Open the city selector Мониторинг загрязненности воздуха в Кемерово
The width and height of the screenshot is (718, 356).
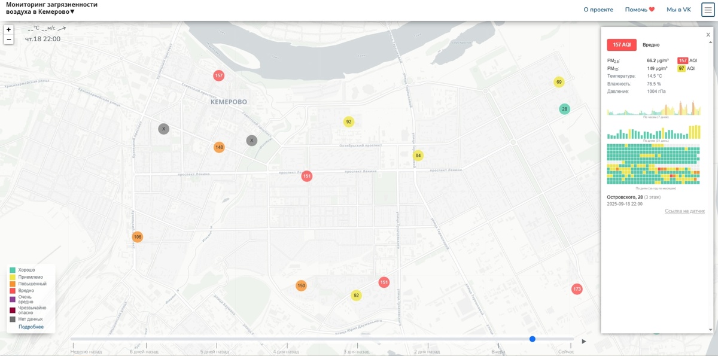point(51,8)
